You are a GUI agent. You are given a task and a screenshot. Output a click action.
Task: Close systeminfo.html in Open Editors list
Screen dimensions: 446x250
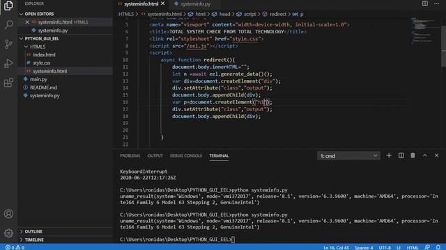click(27, 22)
